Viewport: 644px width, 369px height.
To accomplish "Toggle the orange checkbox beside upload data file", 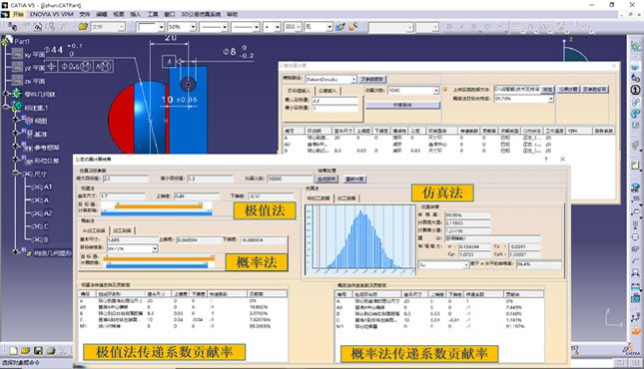I will pos(444,89).
